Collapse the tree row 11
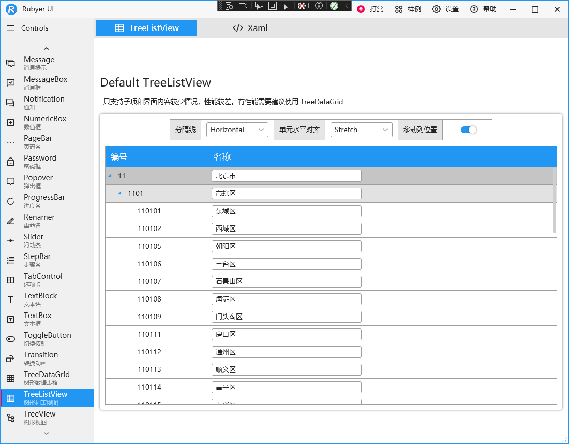569x444 pixels. 110,176
